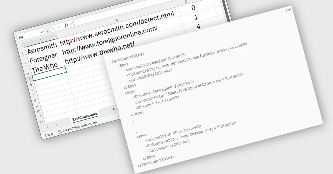The height and width of the screenshot is (174, 333).
Task: Select row header 5
Action: pyautogui.click(x=31, y=85)
